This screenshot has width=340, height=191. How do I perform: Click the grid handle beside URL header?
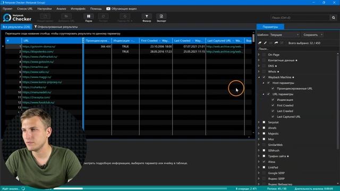(83, 40)
